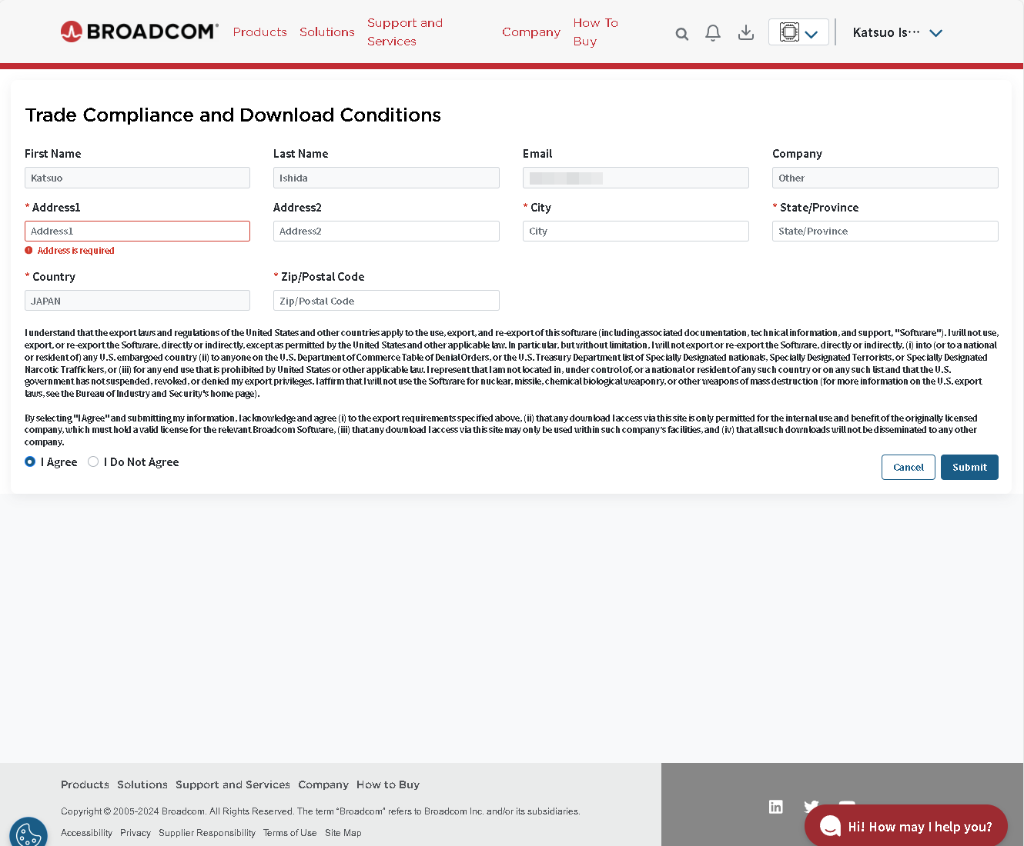This screenshot has width=1024, height=846.
Task: Click the First Name field showing Katsuo
Action: (137, 178)
